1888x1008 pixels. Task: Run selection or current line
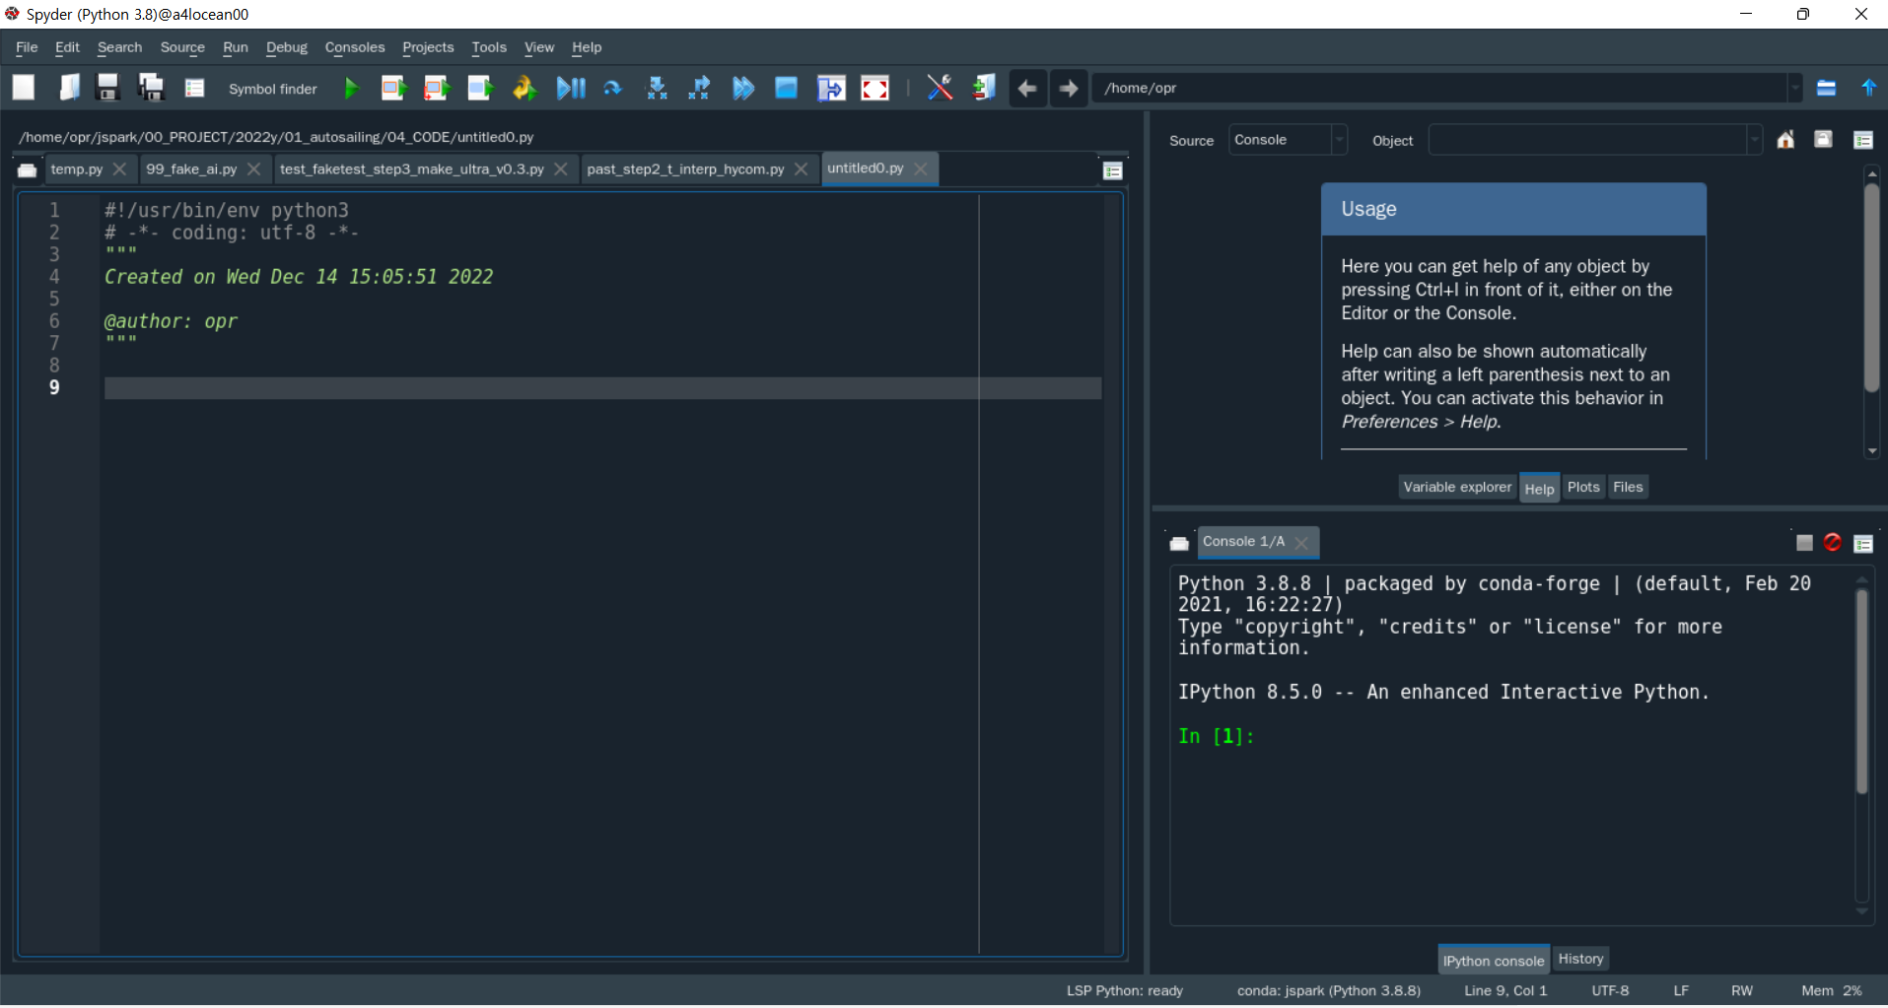coord(480,89)
